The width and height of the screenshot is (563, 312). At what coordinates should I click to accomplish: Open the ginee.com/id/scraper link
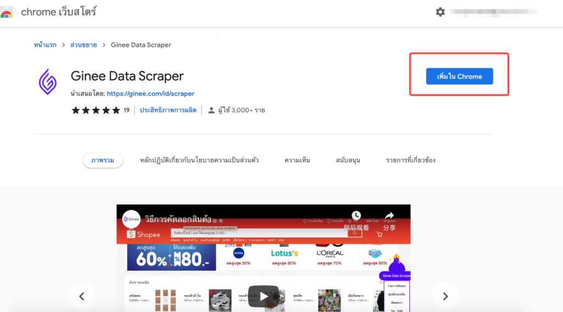pos(151,94)
